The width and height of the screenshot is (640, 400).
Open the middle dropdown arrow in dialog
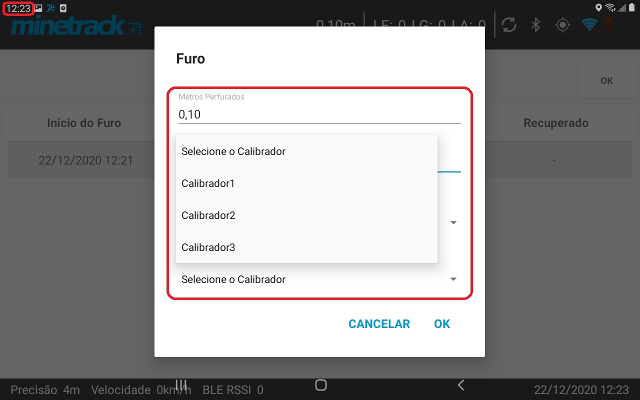pyautogui.click(x=453, y=223)
